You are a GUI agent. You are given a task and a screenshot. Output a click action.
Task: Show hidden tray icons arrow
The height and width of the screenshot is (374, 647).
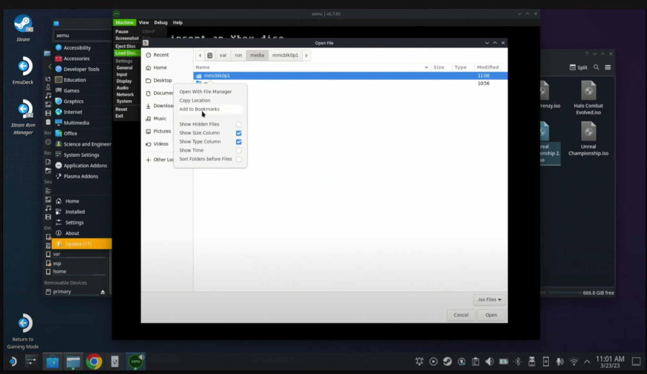(587, 362)
